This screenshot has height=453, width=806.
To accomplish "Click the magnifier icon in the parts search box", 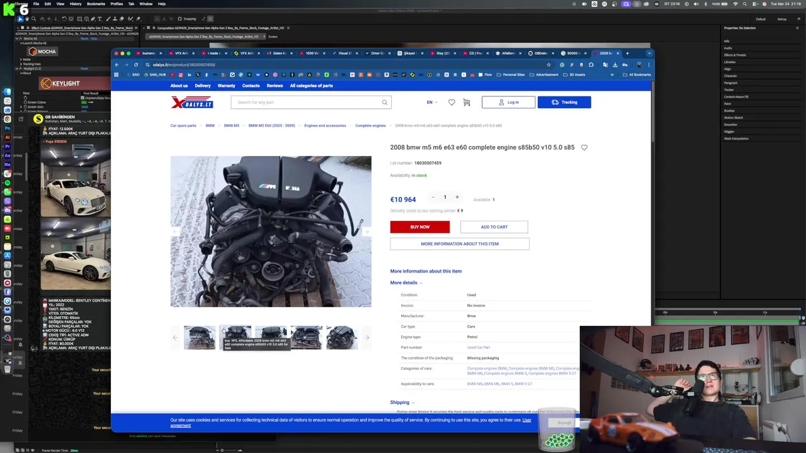I will [385, 102].
